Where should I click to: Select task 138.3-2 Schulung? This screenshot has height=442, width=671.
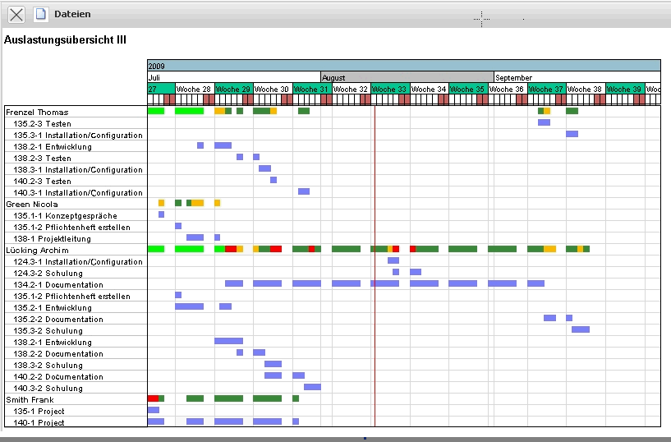coord(76,366)
